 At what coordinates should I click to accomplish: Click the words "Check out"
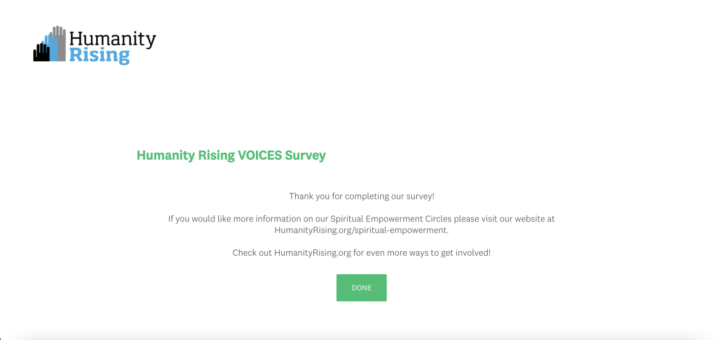click(252, 253)
